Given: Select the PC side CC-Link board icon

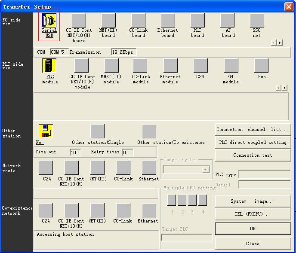Looking at the screenshot, I should pos(138,20).
